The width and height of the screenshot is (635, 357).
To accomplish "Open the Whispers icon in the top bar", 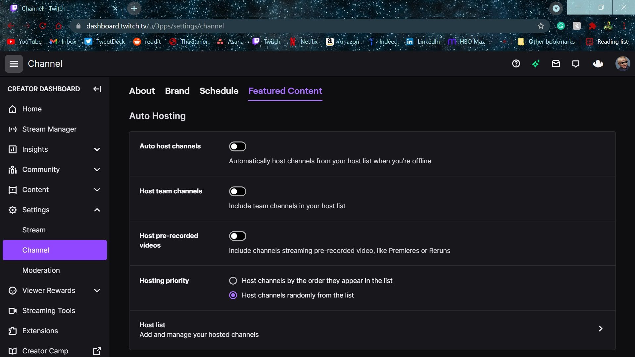I will coord(575,63).
